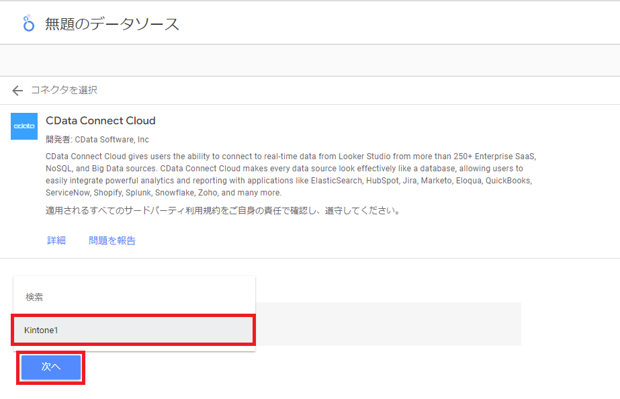Click the コネクタを選択 back label
Screen dimensions: 620x399
64,90
